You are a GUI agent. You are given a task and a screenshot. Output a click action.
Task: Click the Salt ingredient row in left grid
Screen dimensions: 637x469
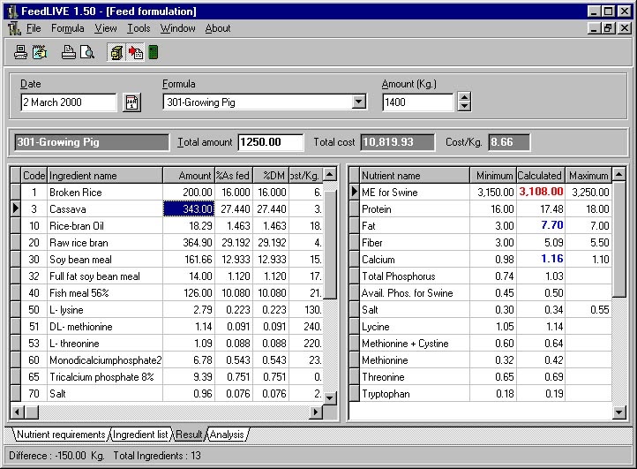pos(167,394)
